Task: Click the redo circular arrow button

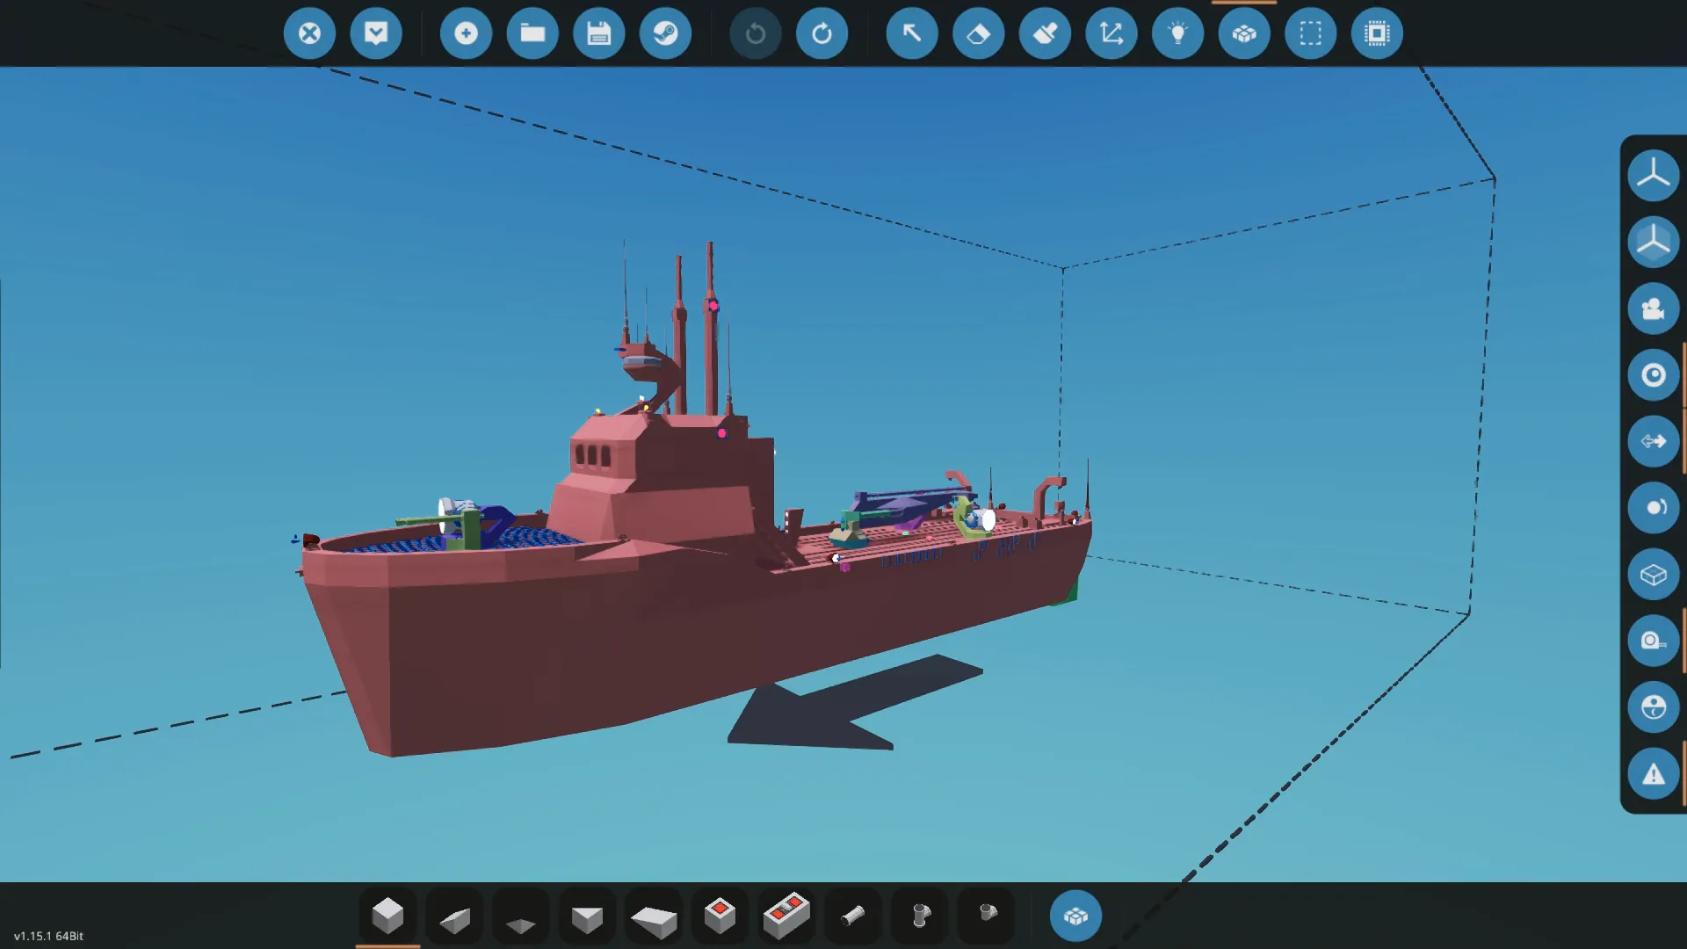Action: click(822, 33)
